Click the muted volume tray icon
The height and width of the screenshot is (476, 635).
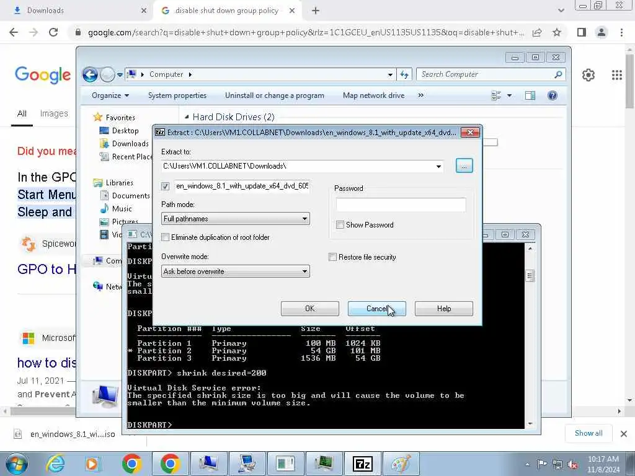[572, 464]
